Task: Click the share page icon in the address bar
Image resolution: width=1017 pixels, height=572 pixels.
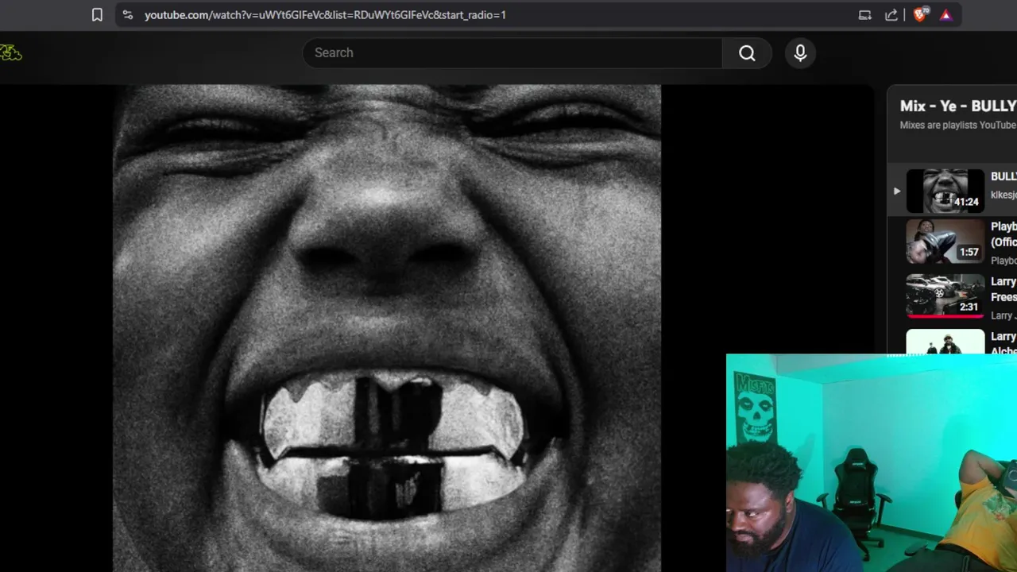Action: (x=891, y=15)
